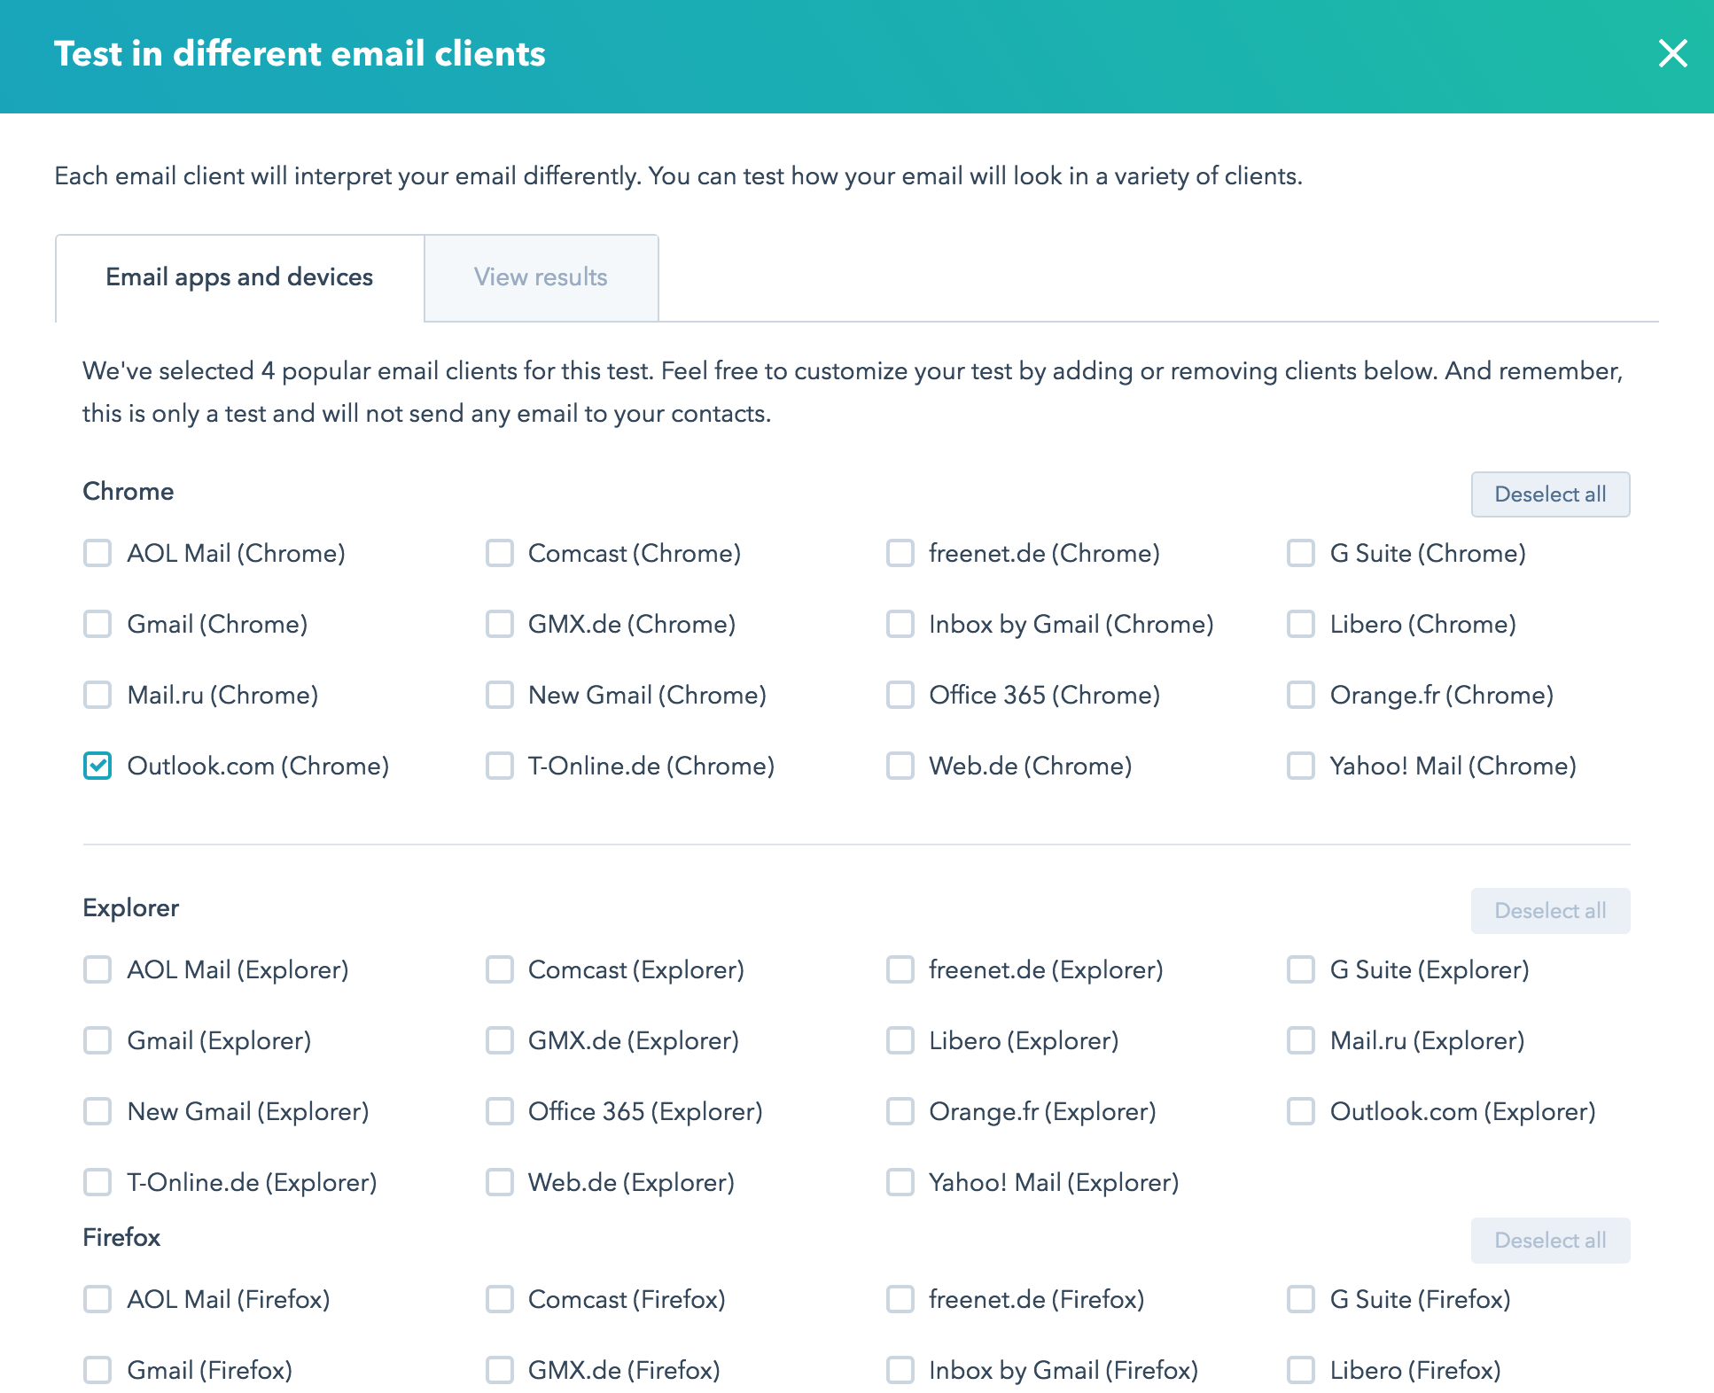Enable Comcast (Chrome) client
1714x1393 pixels.
pyautogui.click(x=500, y=553)
